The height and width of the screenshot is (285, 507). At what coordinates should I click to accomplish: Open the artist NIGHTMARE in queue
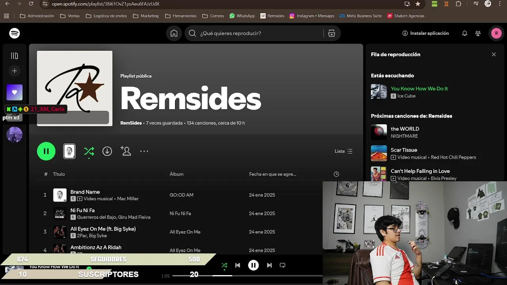coord(404,136)
